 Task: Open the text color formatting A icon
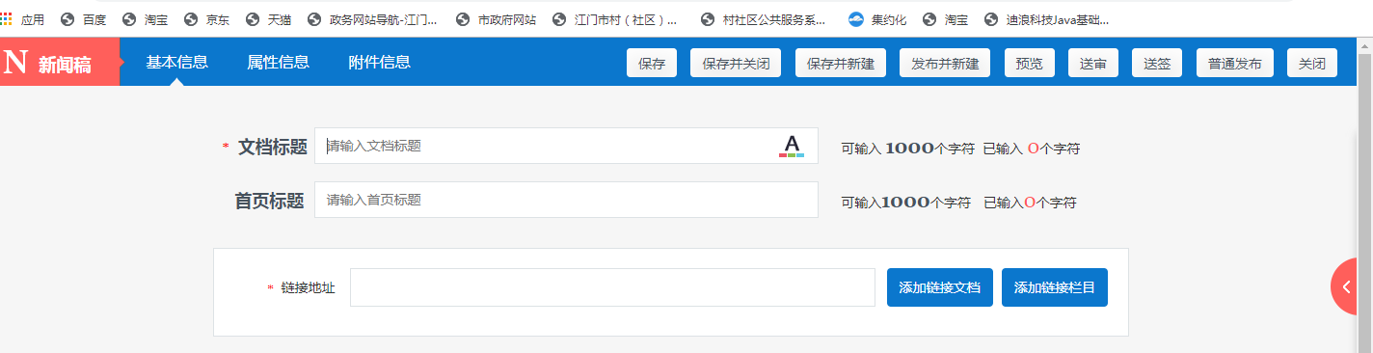(x=792, y=146)
